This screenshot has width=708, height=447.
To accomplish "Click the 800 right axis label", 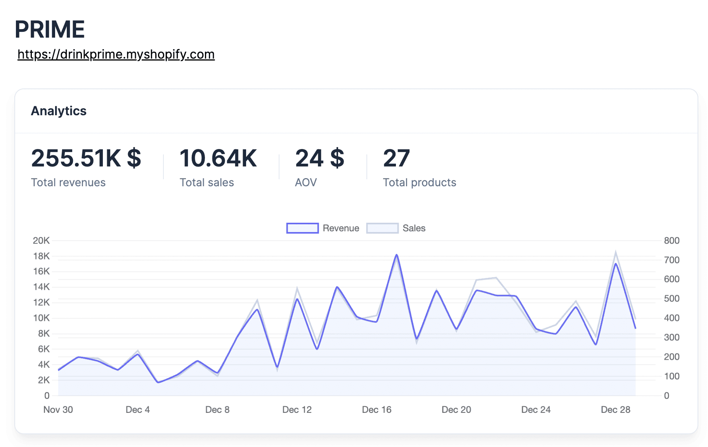I will click(672, 241).
